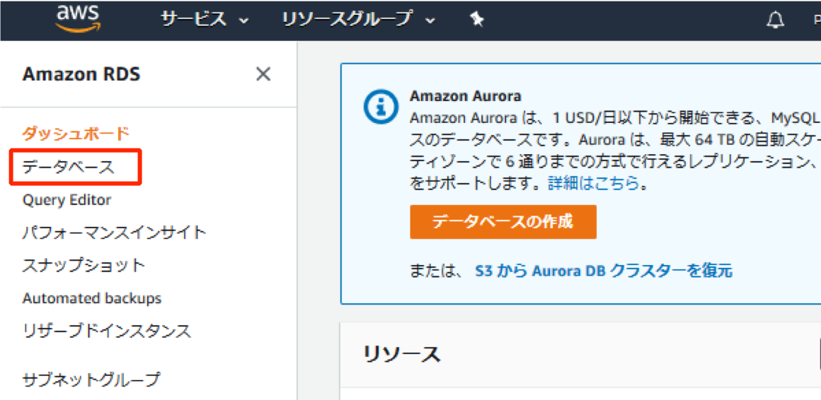Open Query Editor from the sidebar
This screenshot has width=821, height=400.
(x=67, y=200)
